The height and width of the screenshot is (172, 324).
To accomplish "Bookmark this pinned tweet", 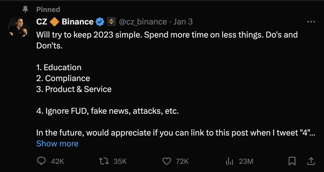I will tap(292, 161).
